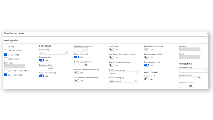Screen dimensions: 213x120
Task: Uncheck the Locally owned checkbox
Action: tap(6, 55)
